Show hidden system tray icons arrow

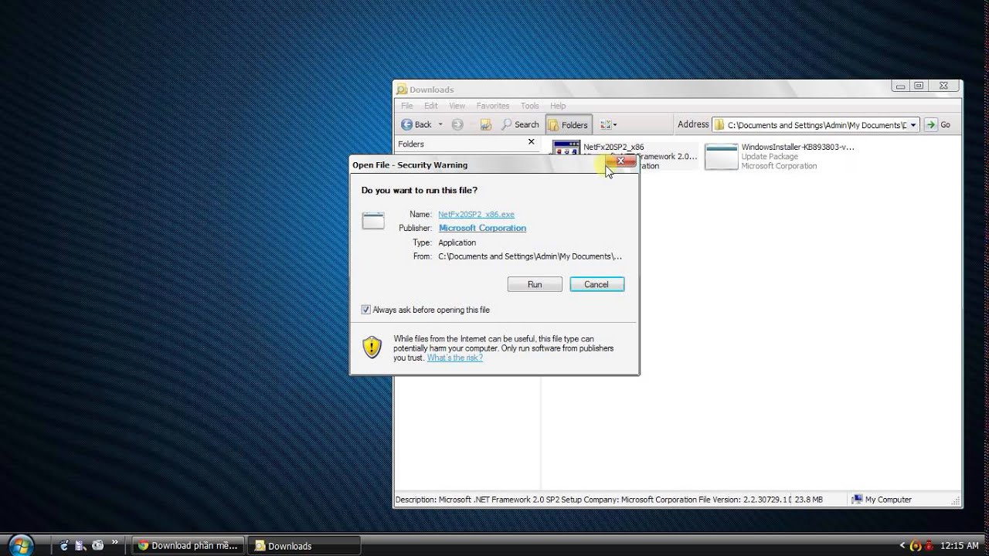pyautogui.click(x=902, y=545)
